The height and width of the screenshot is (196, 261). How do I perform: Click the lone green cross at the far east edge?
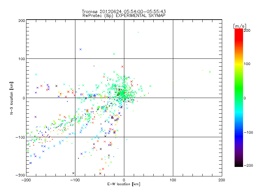(210, 72)
